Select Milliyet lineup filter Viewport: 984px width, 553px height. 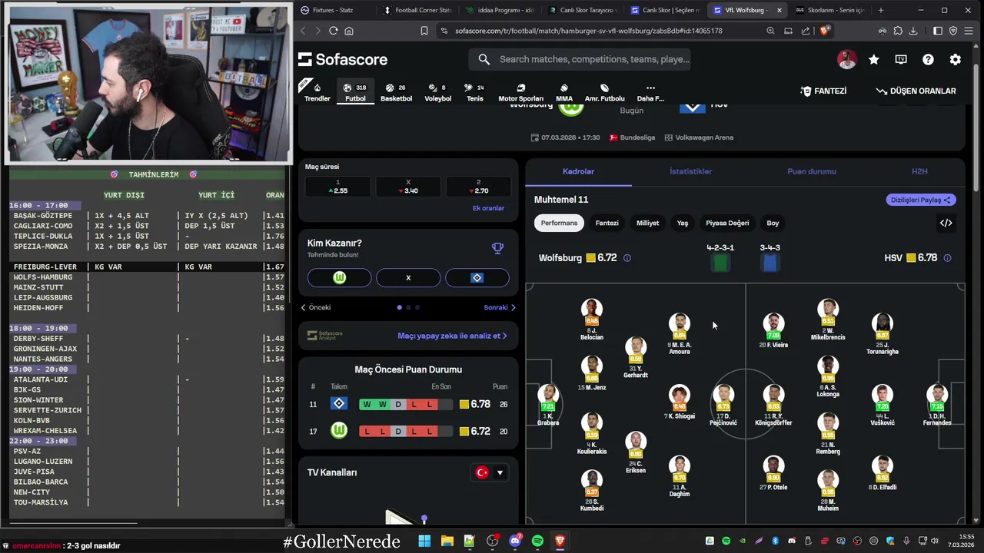(647, 223)
